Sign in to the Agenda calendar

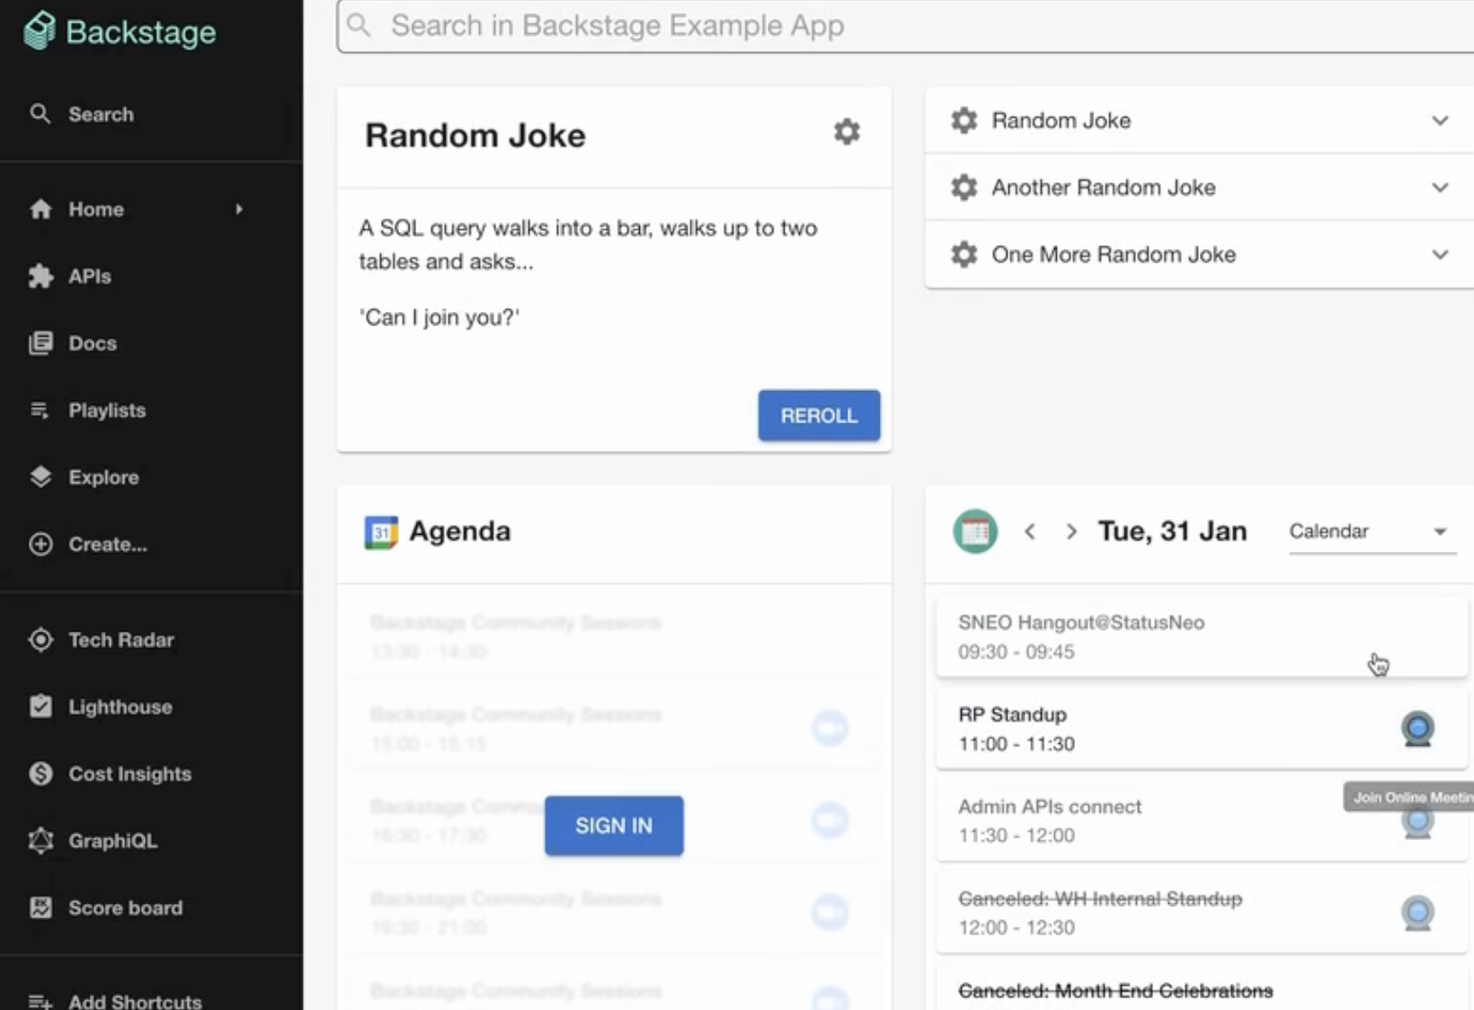click(614, 826)
